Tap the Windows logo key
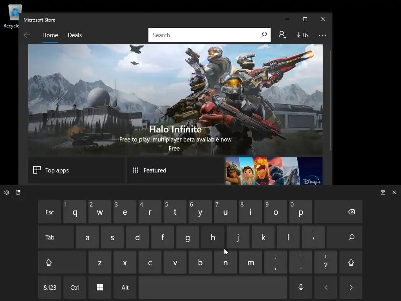This screenshot has width=401, height=301. tap(100, 287)
